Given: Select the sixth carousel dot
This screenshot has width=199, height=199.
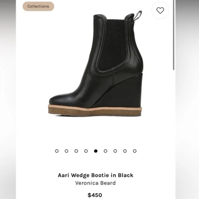Looking at the screenshot, I should [105, 151].
